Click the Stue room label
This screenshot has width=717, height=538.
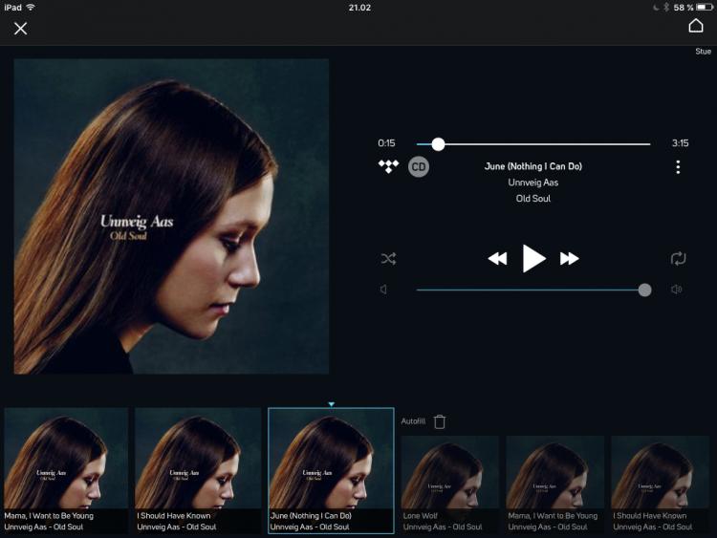[x=703, y=52]
